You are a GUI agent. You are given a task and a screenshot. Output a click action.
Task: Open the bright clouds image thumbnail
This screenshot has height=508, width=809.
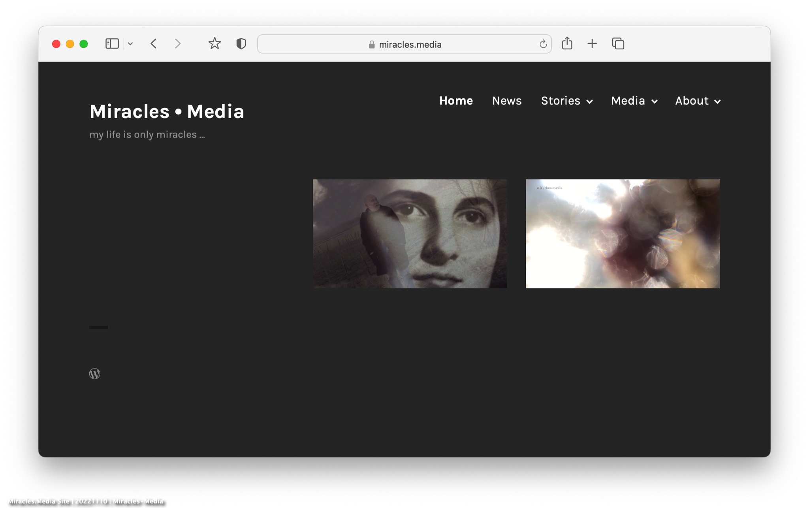tap(623, 233)
